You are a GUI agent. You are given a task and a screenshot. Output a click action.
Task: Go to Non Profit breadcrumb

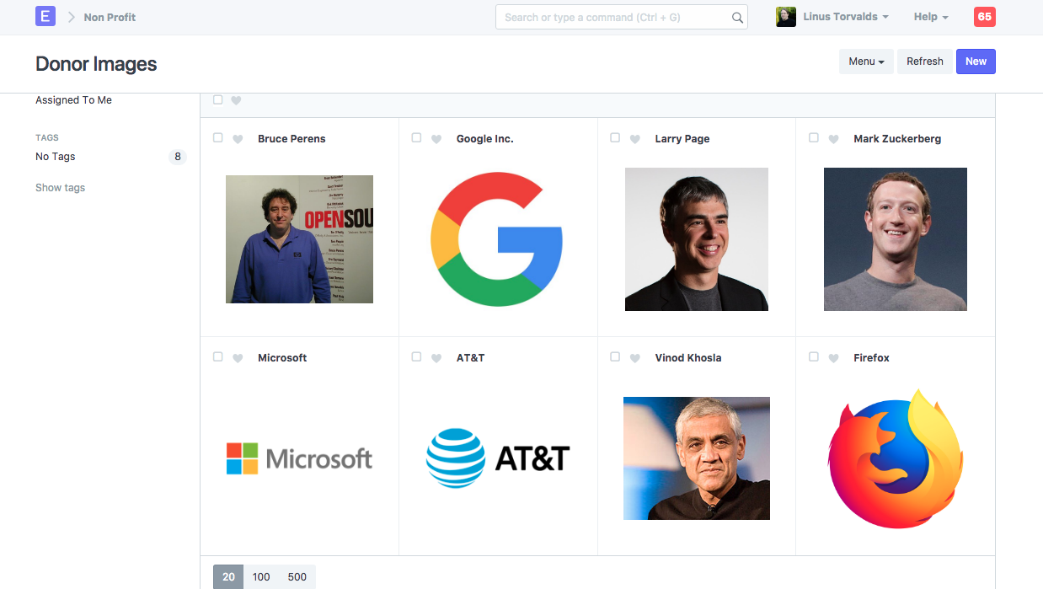(x=110, y=17)
